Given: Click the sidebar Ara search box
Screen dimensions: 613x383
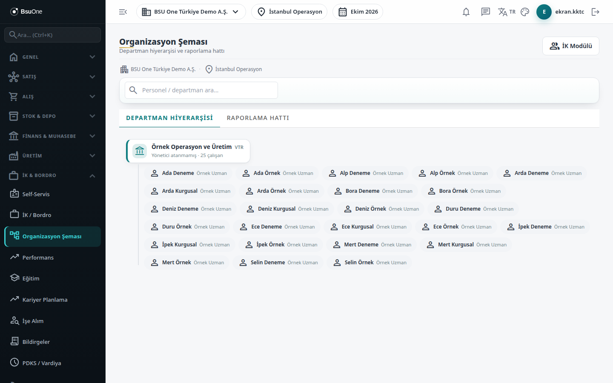Looking at the screenshot, I should pos(53,35).
